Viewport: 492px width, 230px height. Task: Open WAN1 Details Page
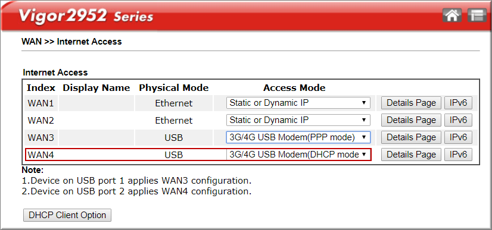coord(411,103)
